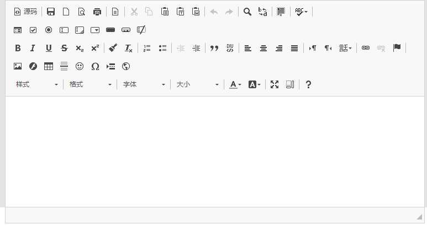
Task: Maximize the editor
Action: (x=275, y=84)
